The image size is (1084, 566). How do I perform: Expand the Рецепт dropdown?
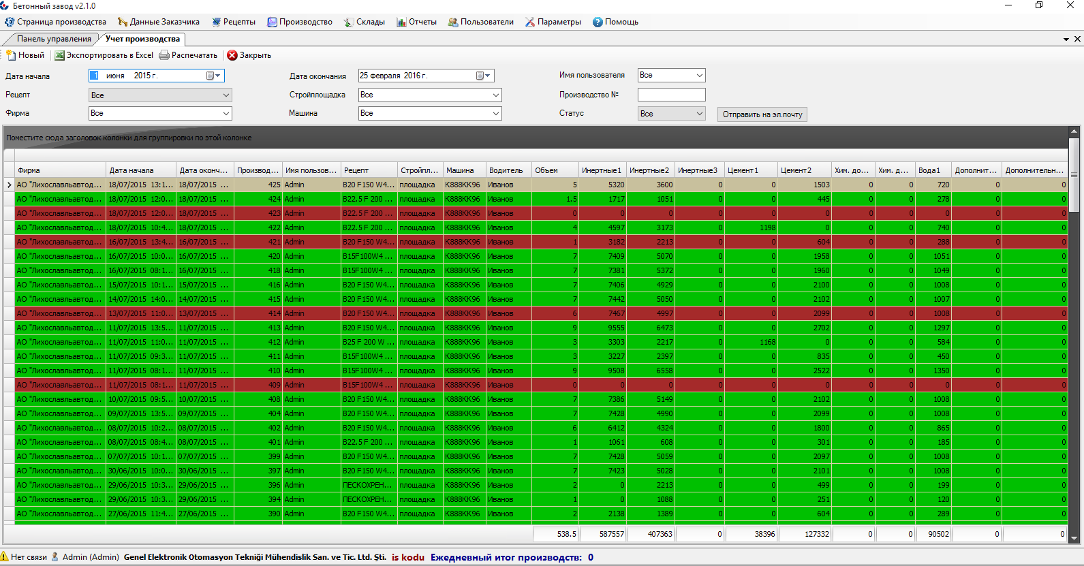226,95
